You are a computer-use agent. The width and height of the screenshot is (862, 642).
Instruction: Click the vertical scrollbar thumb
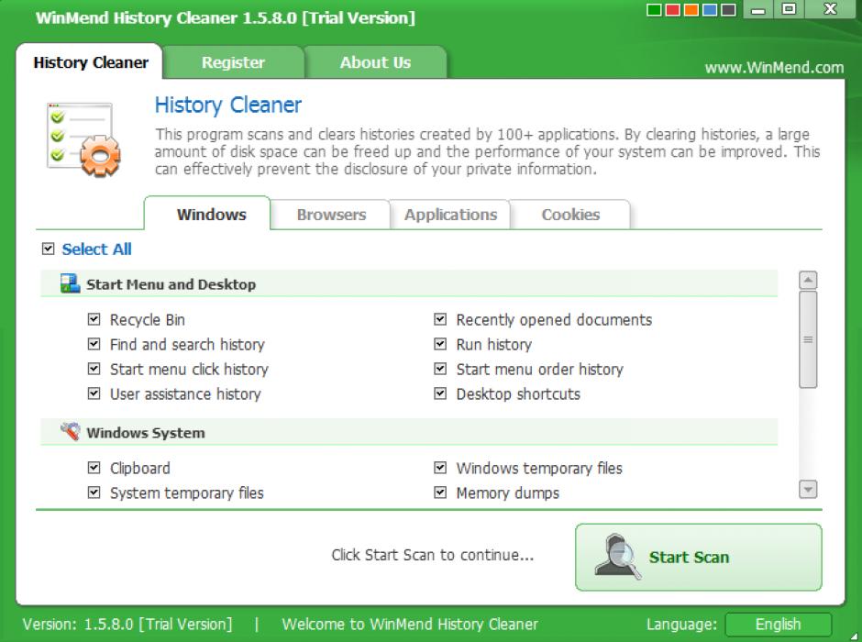808,339
